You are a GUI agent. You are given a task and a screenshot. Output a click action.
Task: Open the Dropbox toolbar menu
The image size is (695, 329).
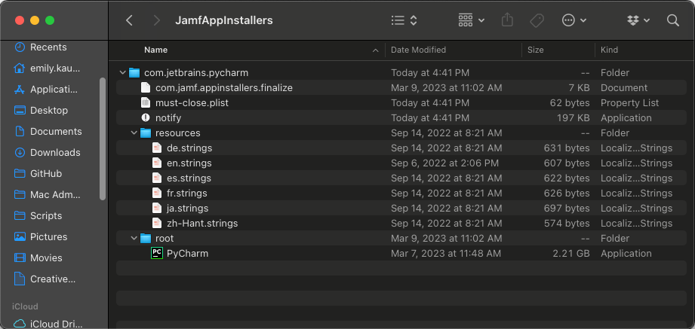pos(638,20)
